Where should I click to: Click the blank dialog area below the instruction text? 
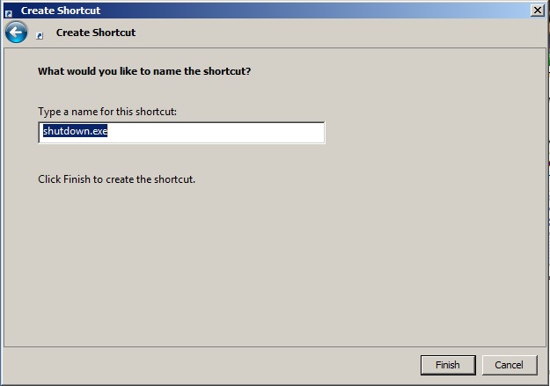click(274, 266)
